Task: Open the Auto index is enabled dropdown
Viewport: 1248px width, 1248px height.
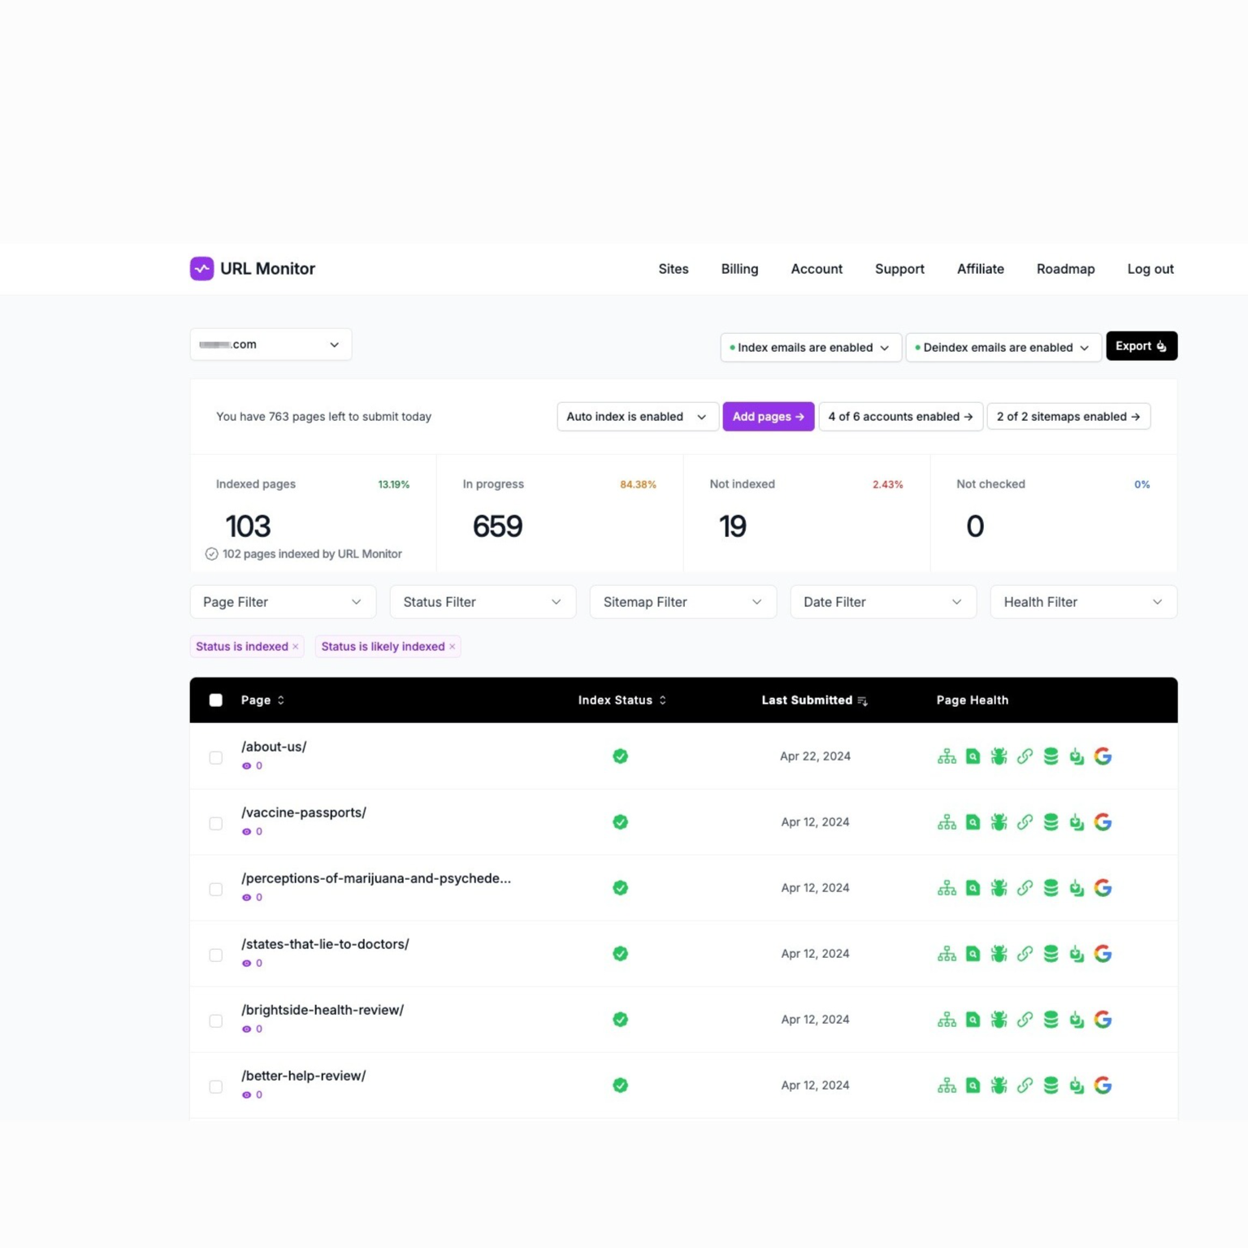Action: 637,417
